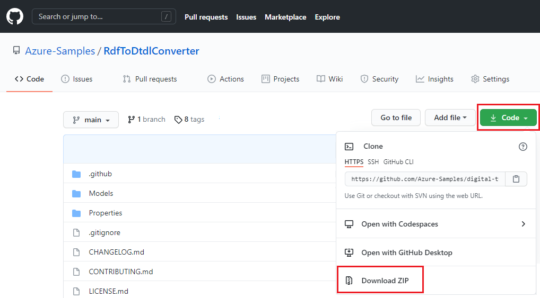540x298 pixels.
Task: Click the CHANGELOG.md file icon
Action: (x=76, y=252)
